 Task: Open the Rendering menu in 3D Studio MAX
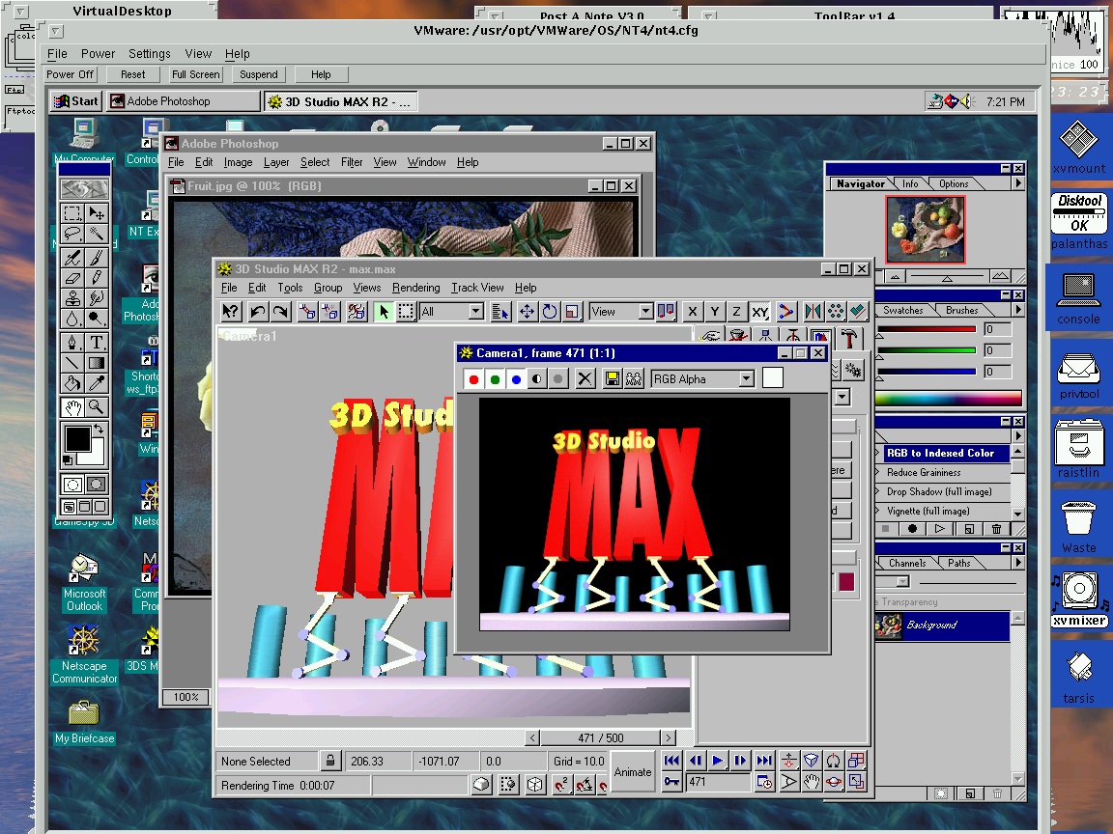[x=415, y=288]
